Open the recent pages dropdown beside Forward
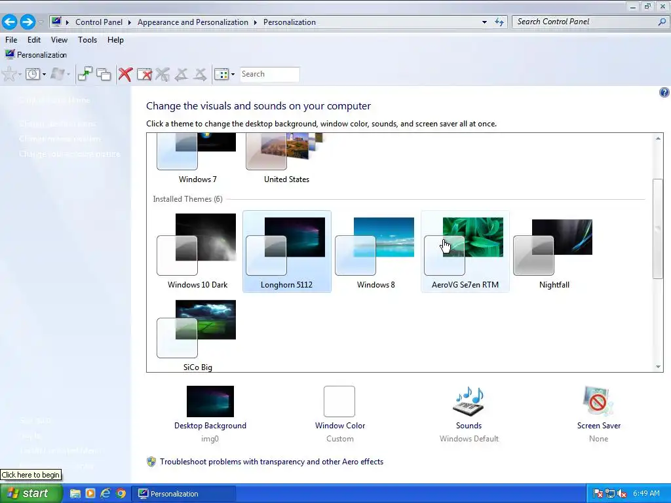 pyautogui.click(x=41, y=22)
